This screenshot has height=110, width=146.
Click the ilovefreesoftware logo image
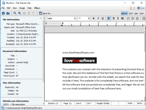pyautogui.click(x=79, y=60)
